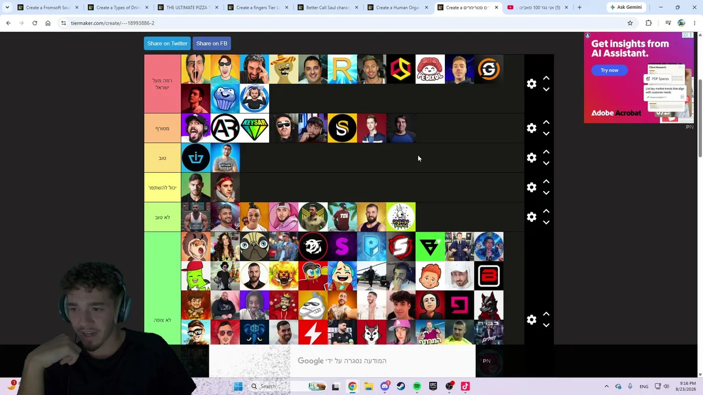
Task: Select the red lightning bolt thumbnail
Action: tap(313, 332)
